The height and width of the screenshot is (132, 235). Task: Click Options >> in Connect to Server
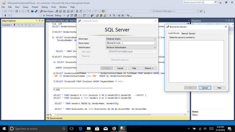(149, 68)
